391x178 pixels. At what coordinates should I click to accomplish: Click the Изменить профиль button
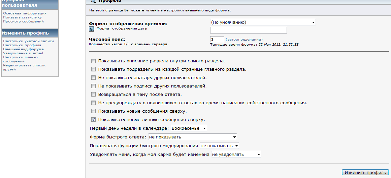(365, 173)
